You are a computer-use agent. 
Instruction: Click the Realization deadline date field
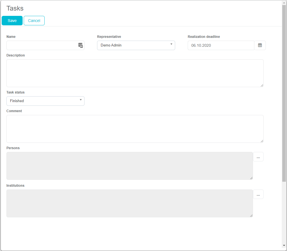[x=221, y=45]
